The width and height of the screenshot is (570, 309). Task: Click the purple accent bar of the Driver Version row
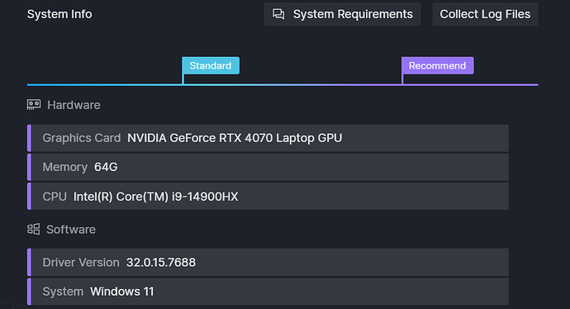(29, 262)
